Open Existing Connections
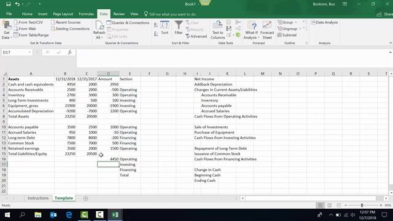Image resolution: width=393 pixels, height=221 pixels. coord(70,29)
